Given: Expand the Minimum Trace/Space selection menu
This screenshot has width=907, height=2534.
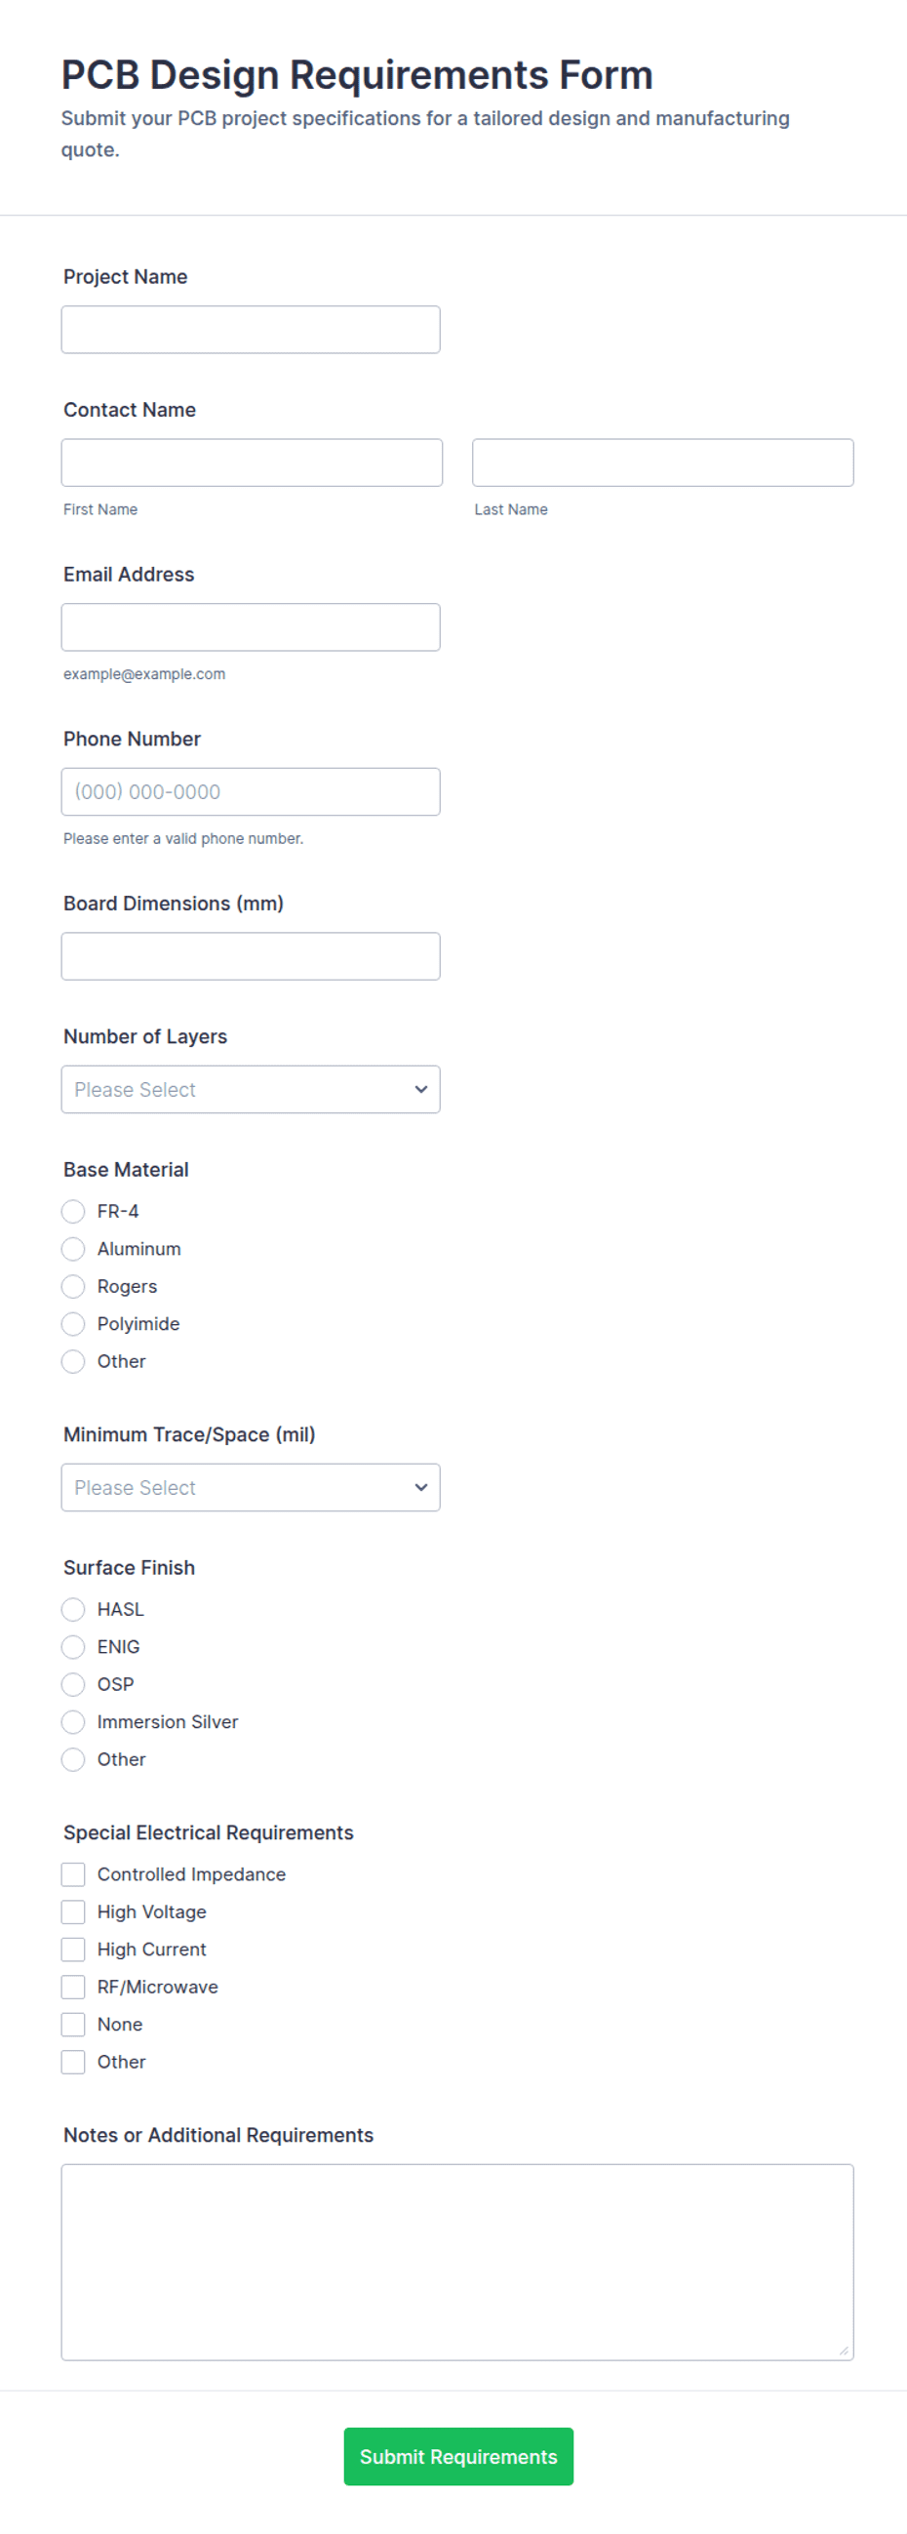Looking at the screenshot, I should 250,1487.
